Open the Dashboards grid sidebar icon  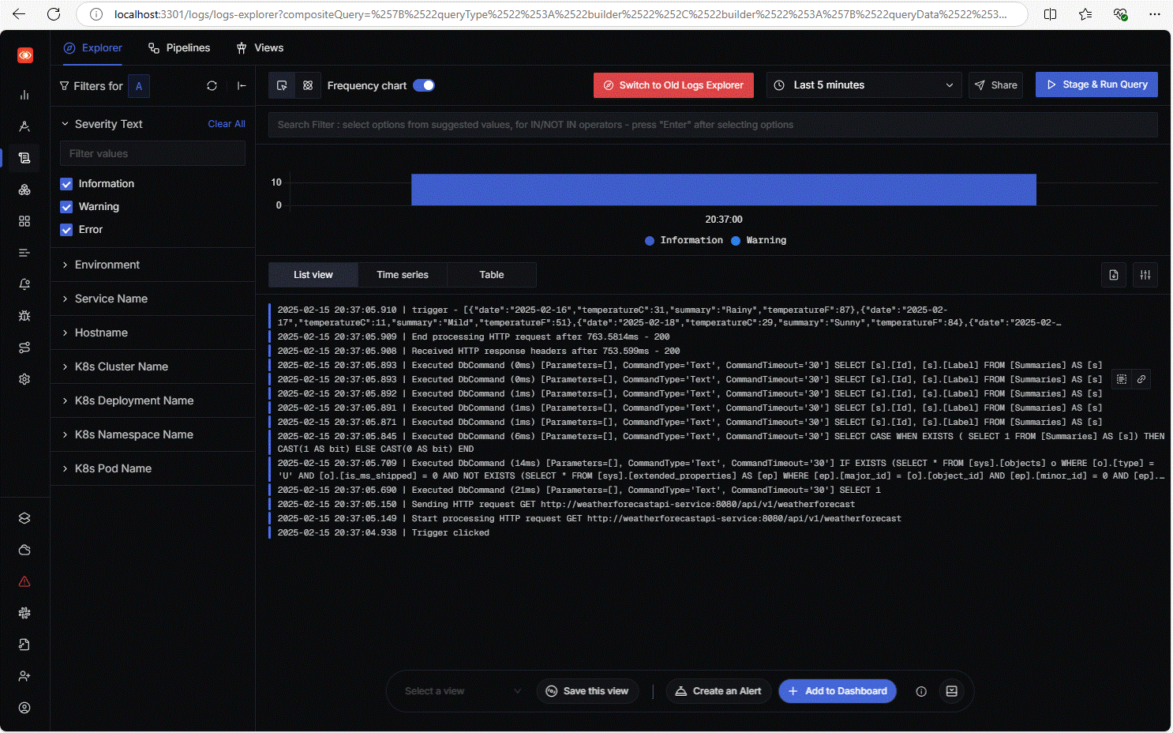[24, 221]
